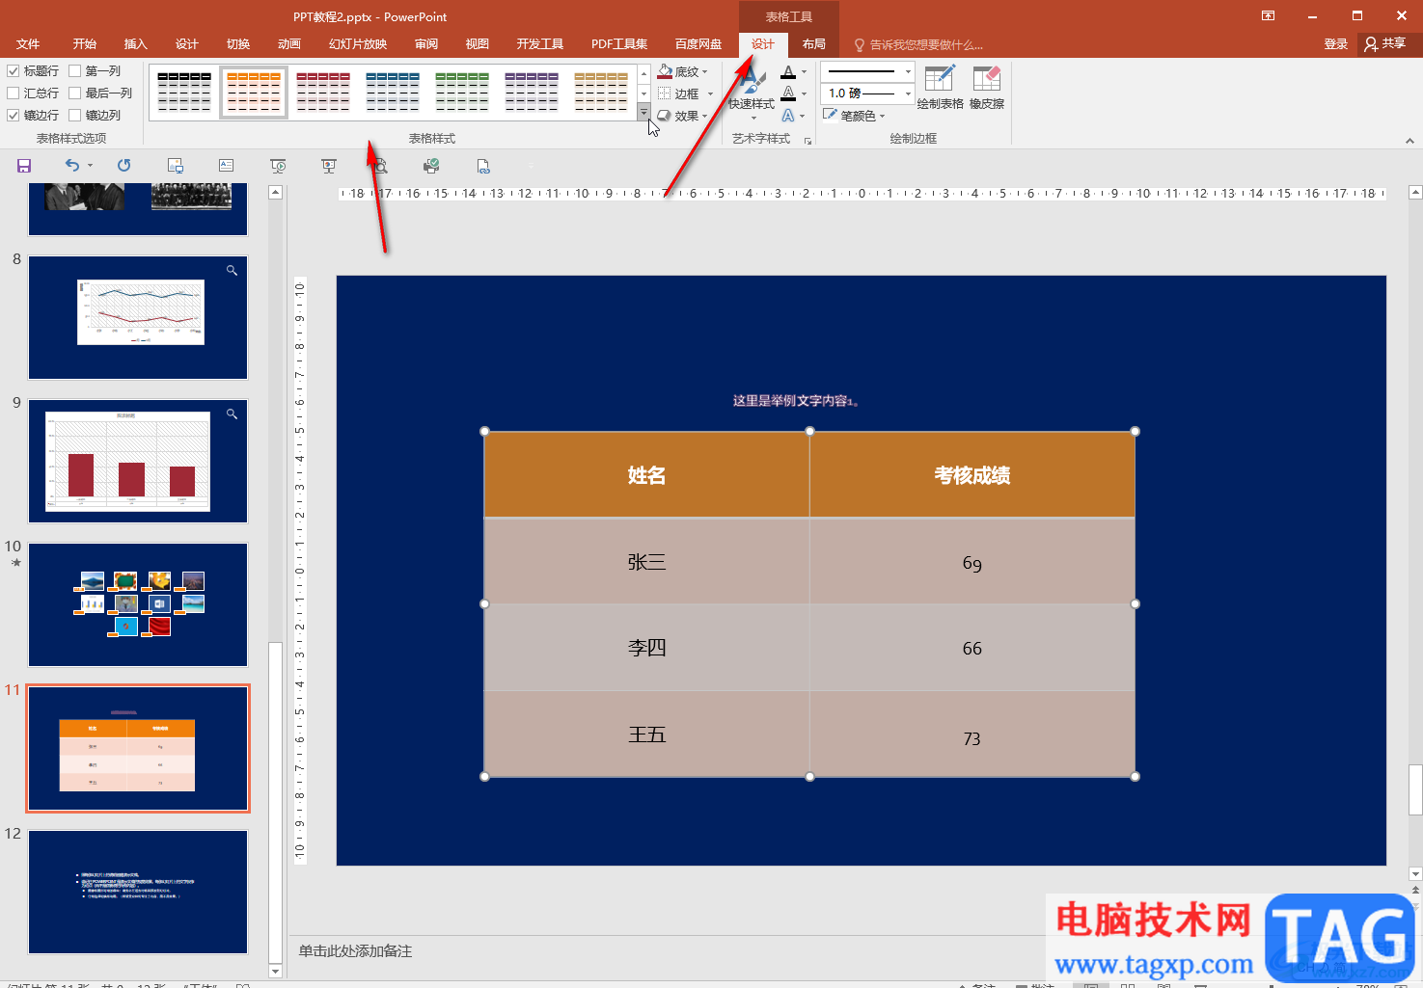Viewport: 1423px width, 988px height.
Task: Open the Effects (效果) dropdown arrow
Action: pos(705,116)
